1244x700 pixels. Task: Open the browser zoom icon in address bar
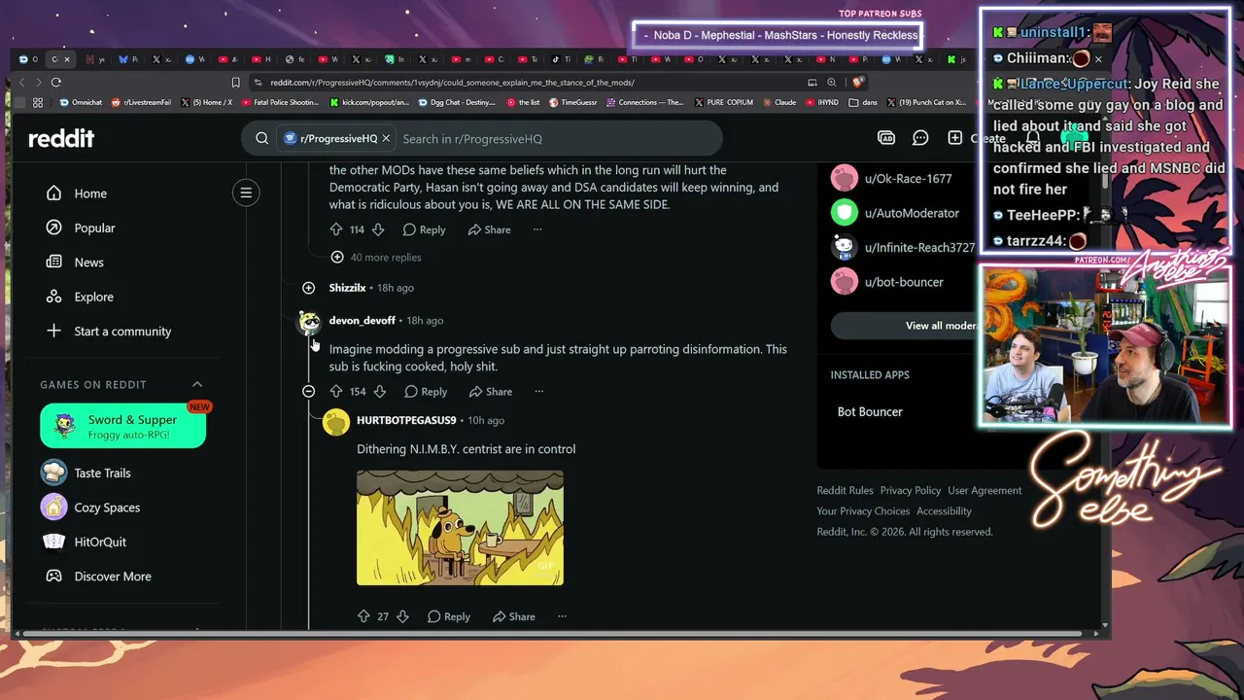click(x=832, y=83)
